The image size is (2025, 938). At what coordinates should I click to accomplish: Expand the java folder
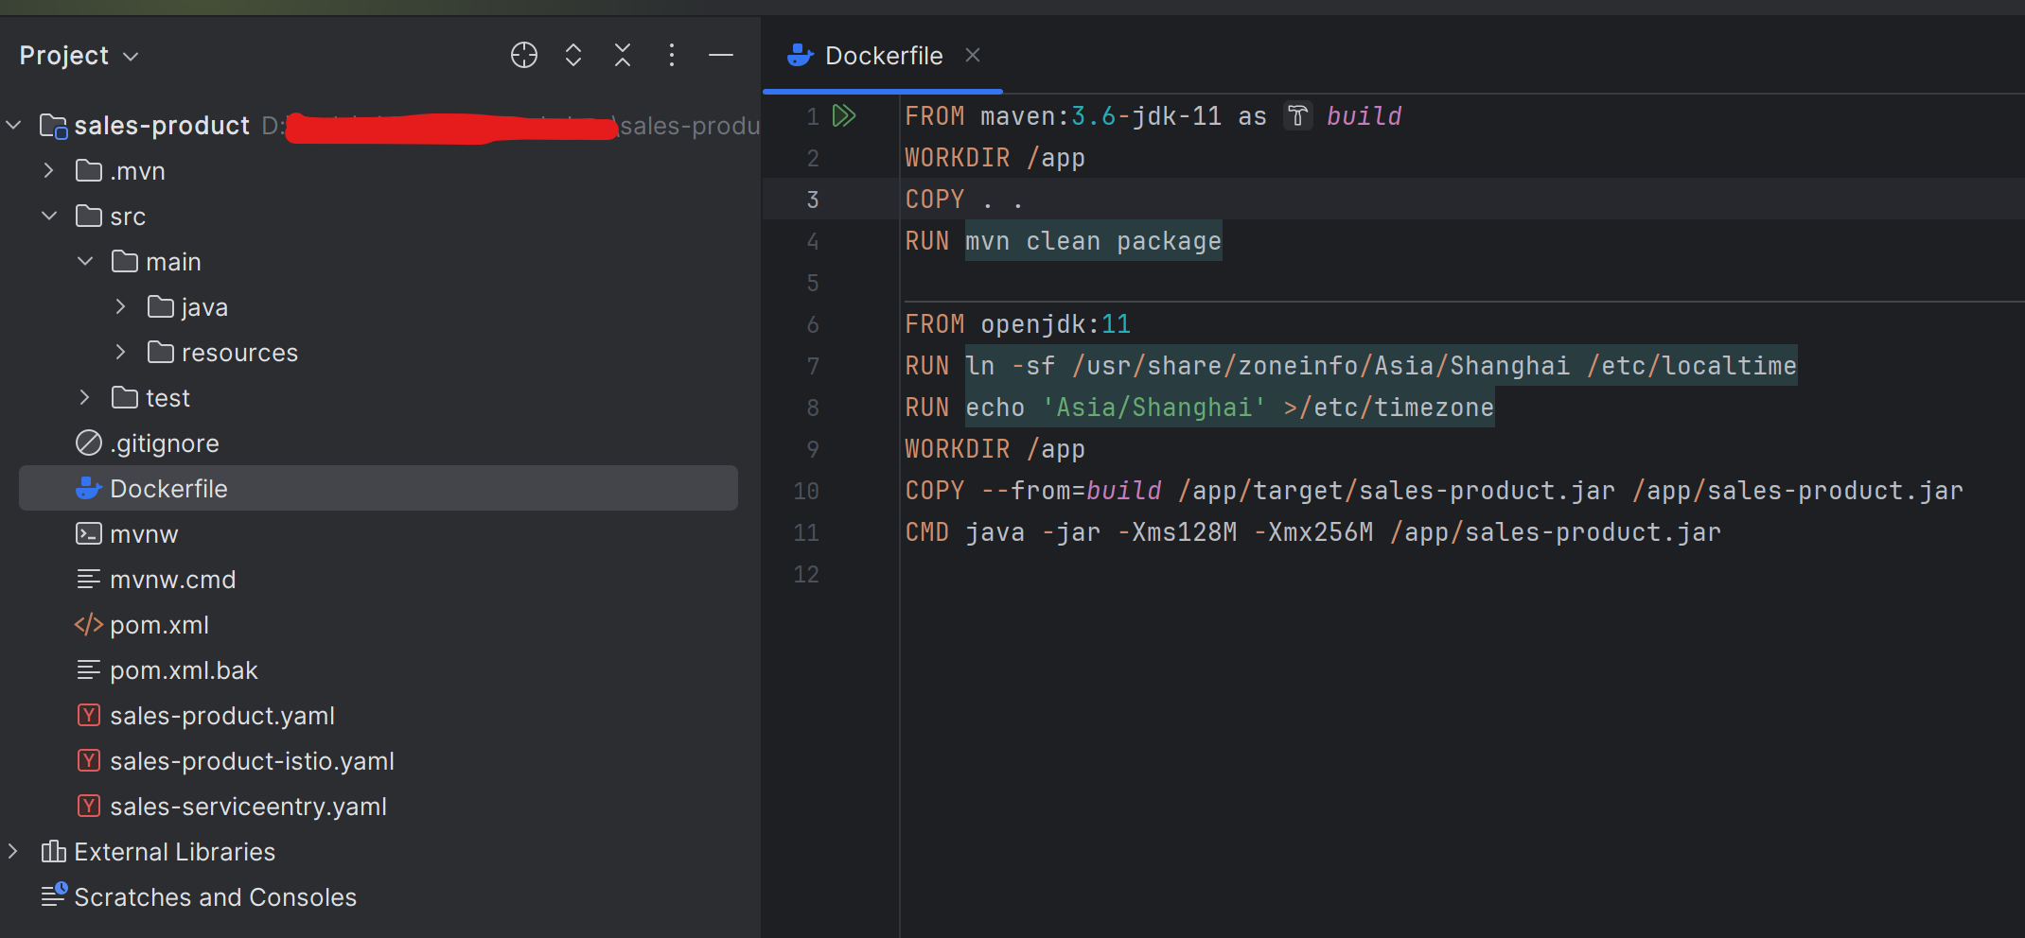click(120, 307)
